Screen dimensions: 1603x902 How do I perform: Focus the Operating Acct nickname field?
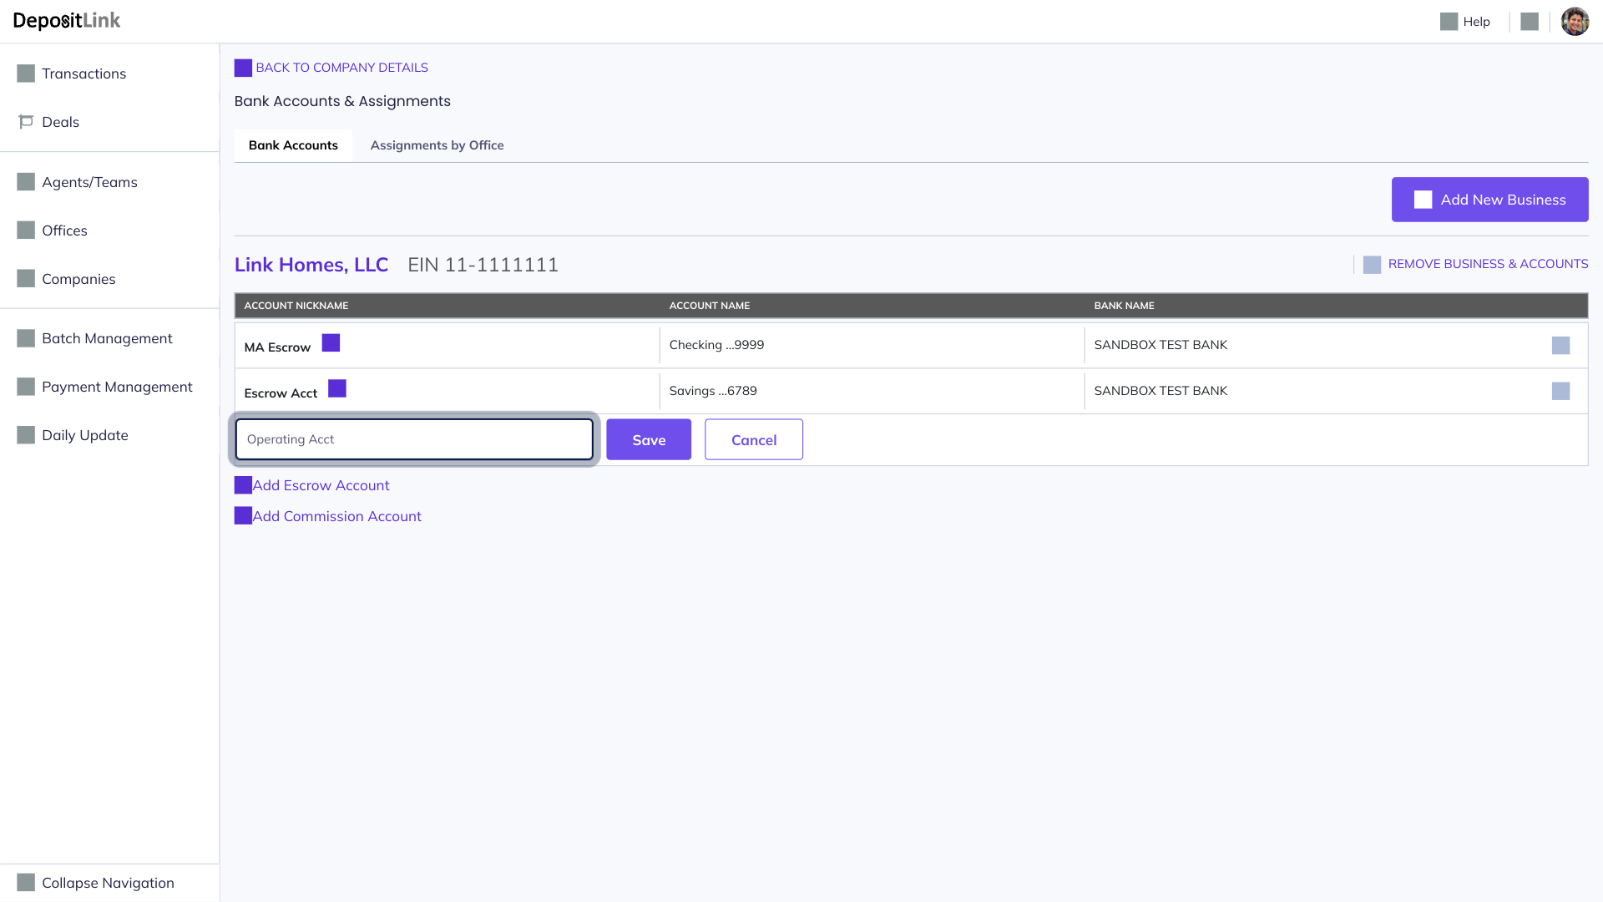414,440
